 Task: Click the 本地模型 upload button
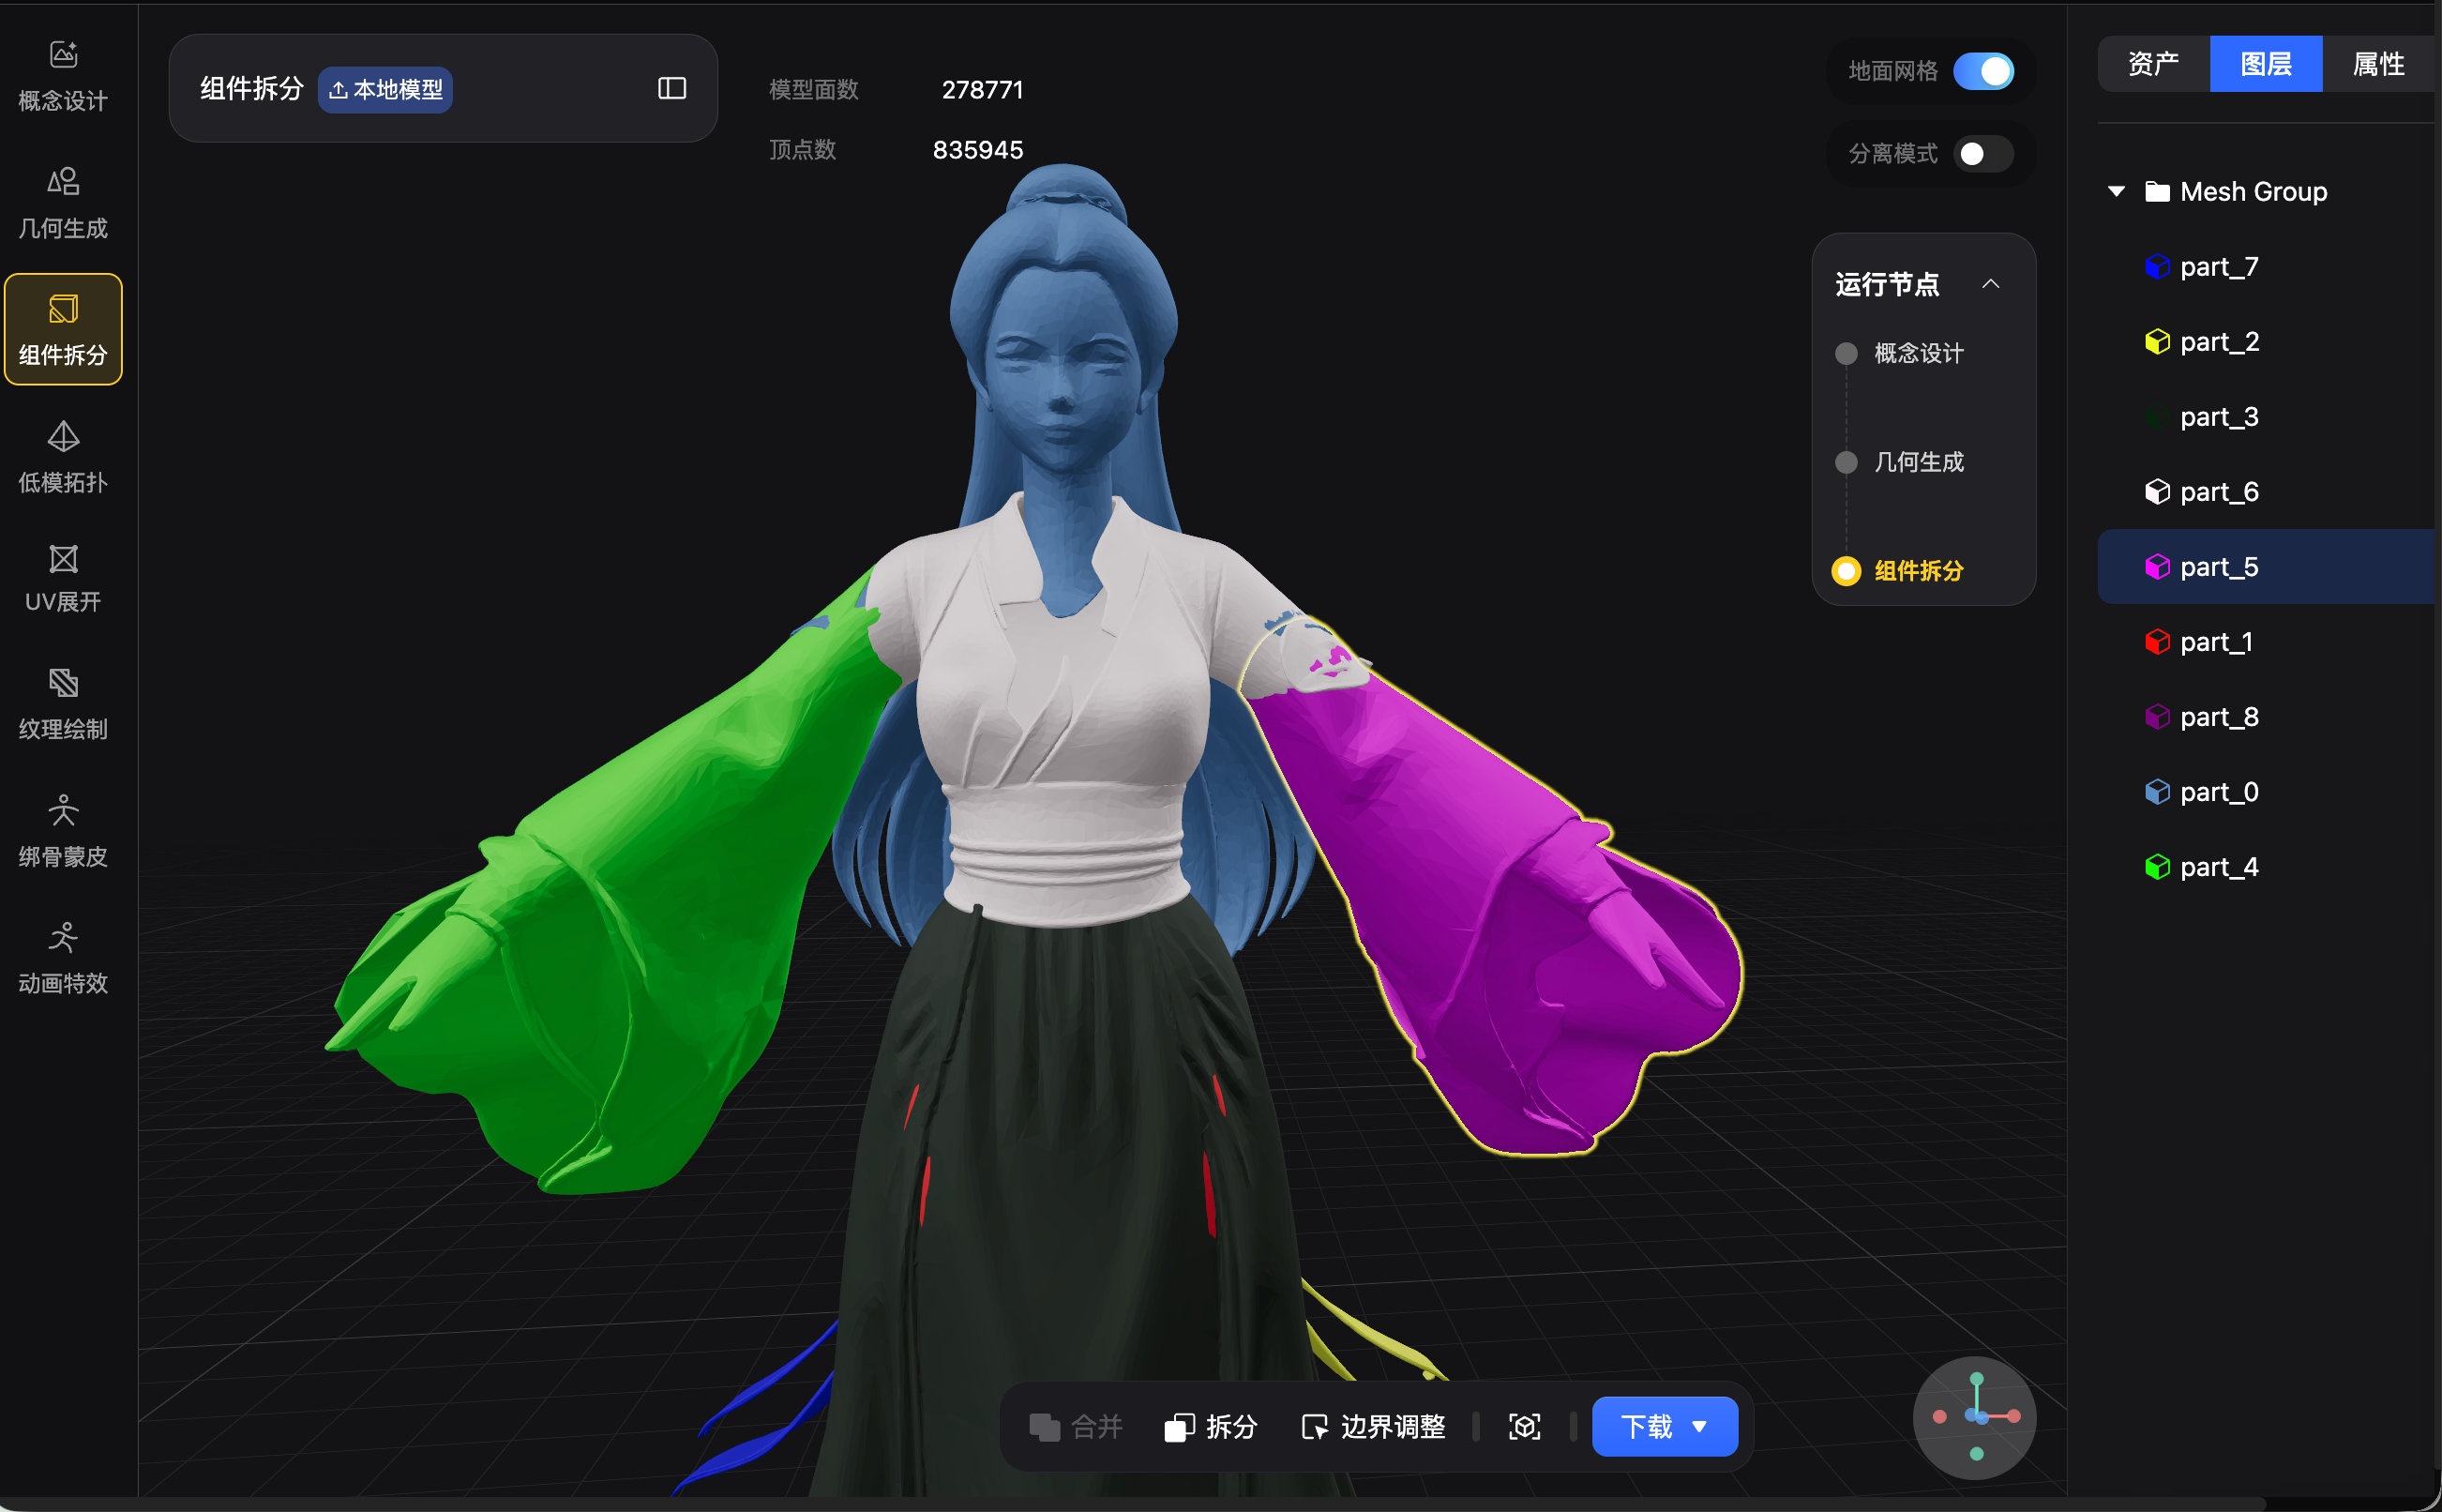click(x=385, y=90)
